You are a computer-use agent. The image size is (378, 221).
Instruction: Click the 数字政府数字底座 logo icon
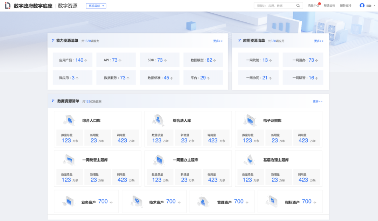8,6
